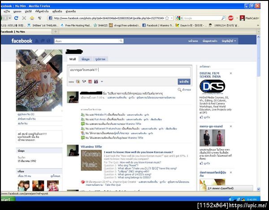Open the Facebook logo home link
269x210 pixels.
click(22, 41)
